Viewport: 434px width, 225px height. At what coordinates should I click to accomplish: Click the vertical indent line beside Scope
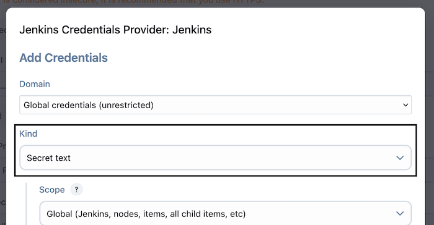coord(26,204)
